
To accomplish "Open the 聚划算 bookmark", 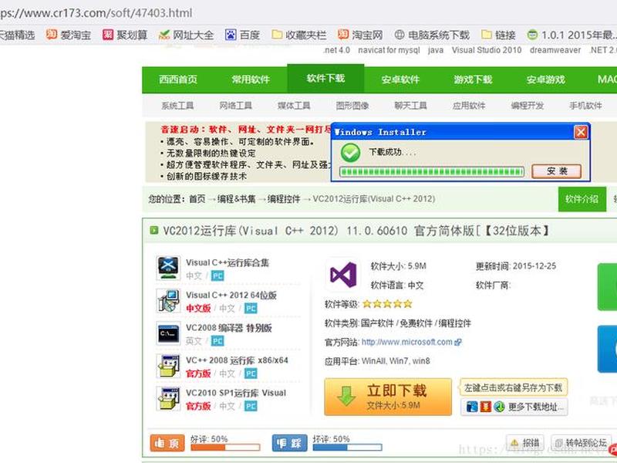I will click(x=125, y=35).
